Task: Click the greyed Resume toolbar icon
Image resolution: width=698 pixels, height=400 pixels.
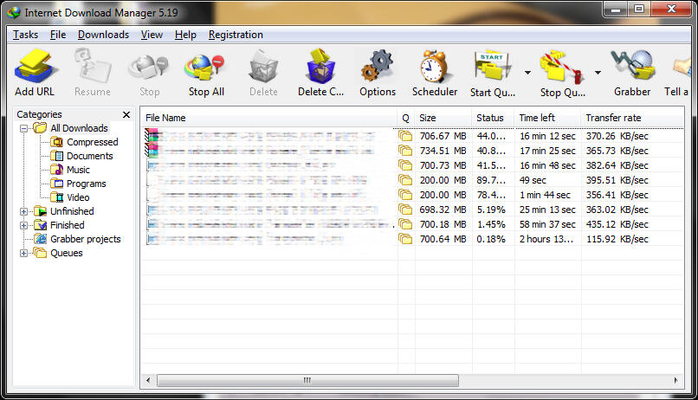Action: tap(93, 67)
